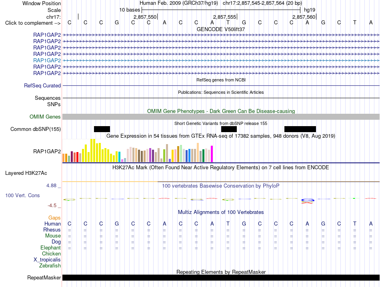The width and height of the screenshot is (380, 287).
Task: Select the Rhesus alignment row label
Action: click(x=52, y=230)
